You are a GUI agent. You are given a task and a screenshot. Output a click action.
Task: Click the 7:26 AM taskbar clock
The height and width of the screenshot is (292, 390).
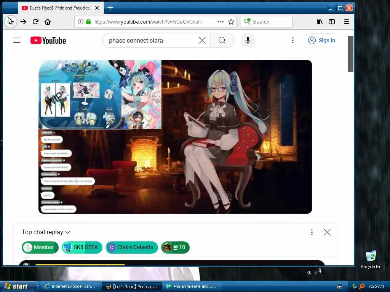click(376, 286)
